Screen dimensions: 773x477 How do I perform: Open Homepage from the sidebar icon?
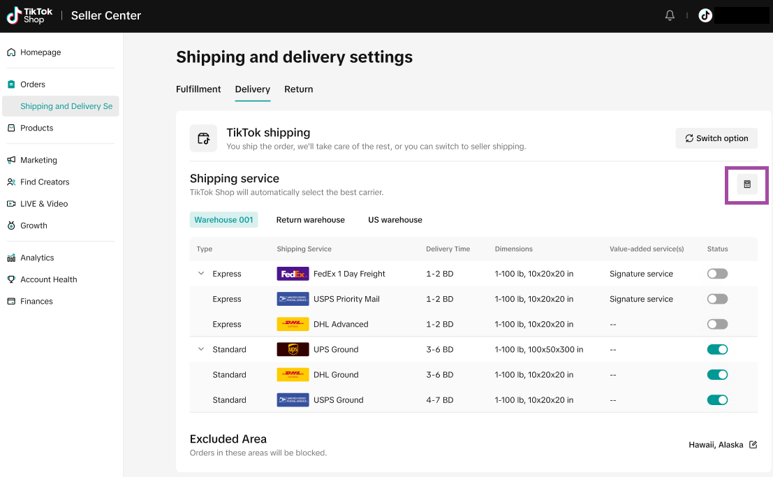[x=10, y=52]
